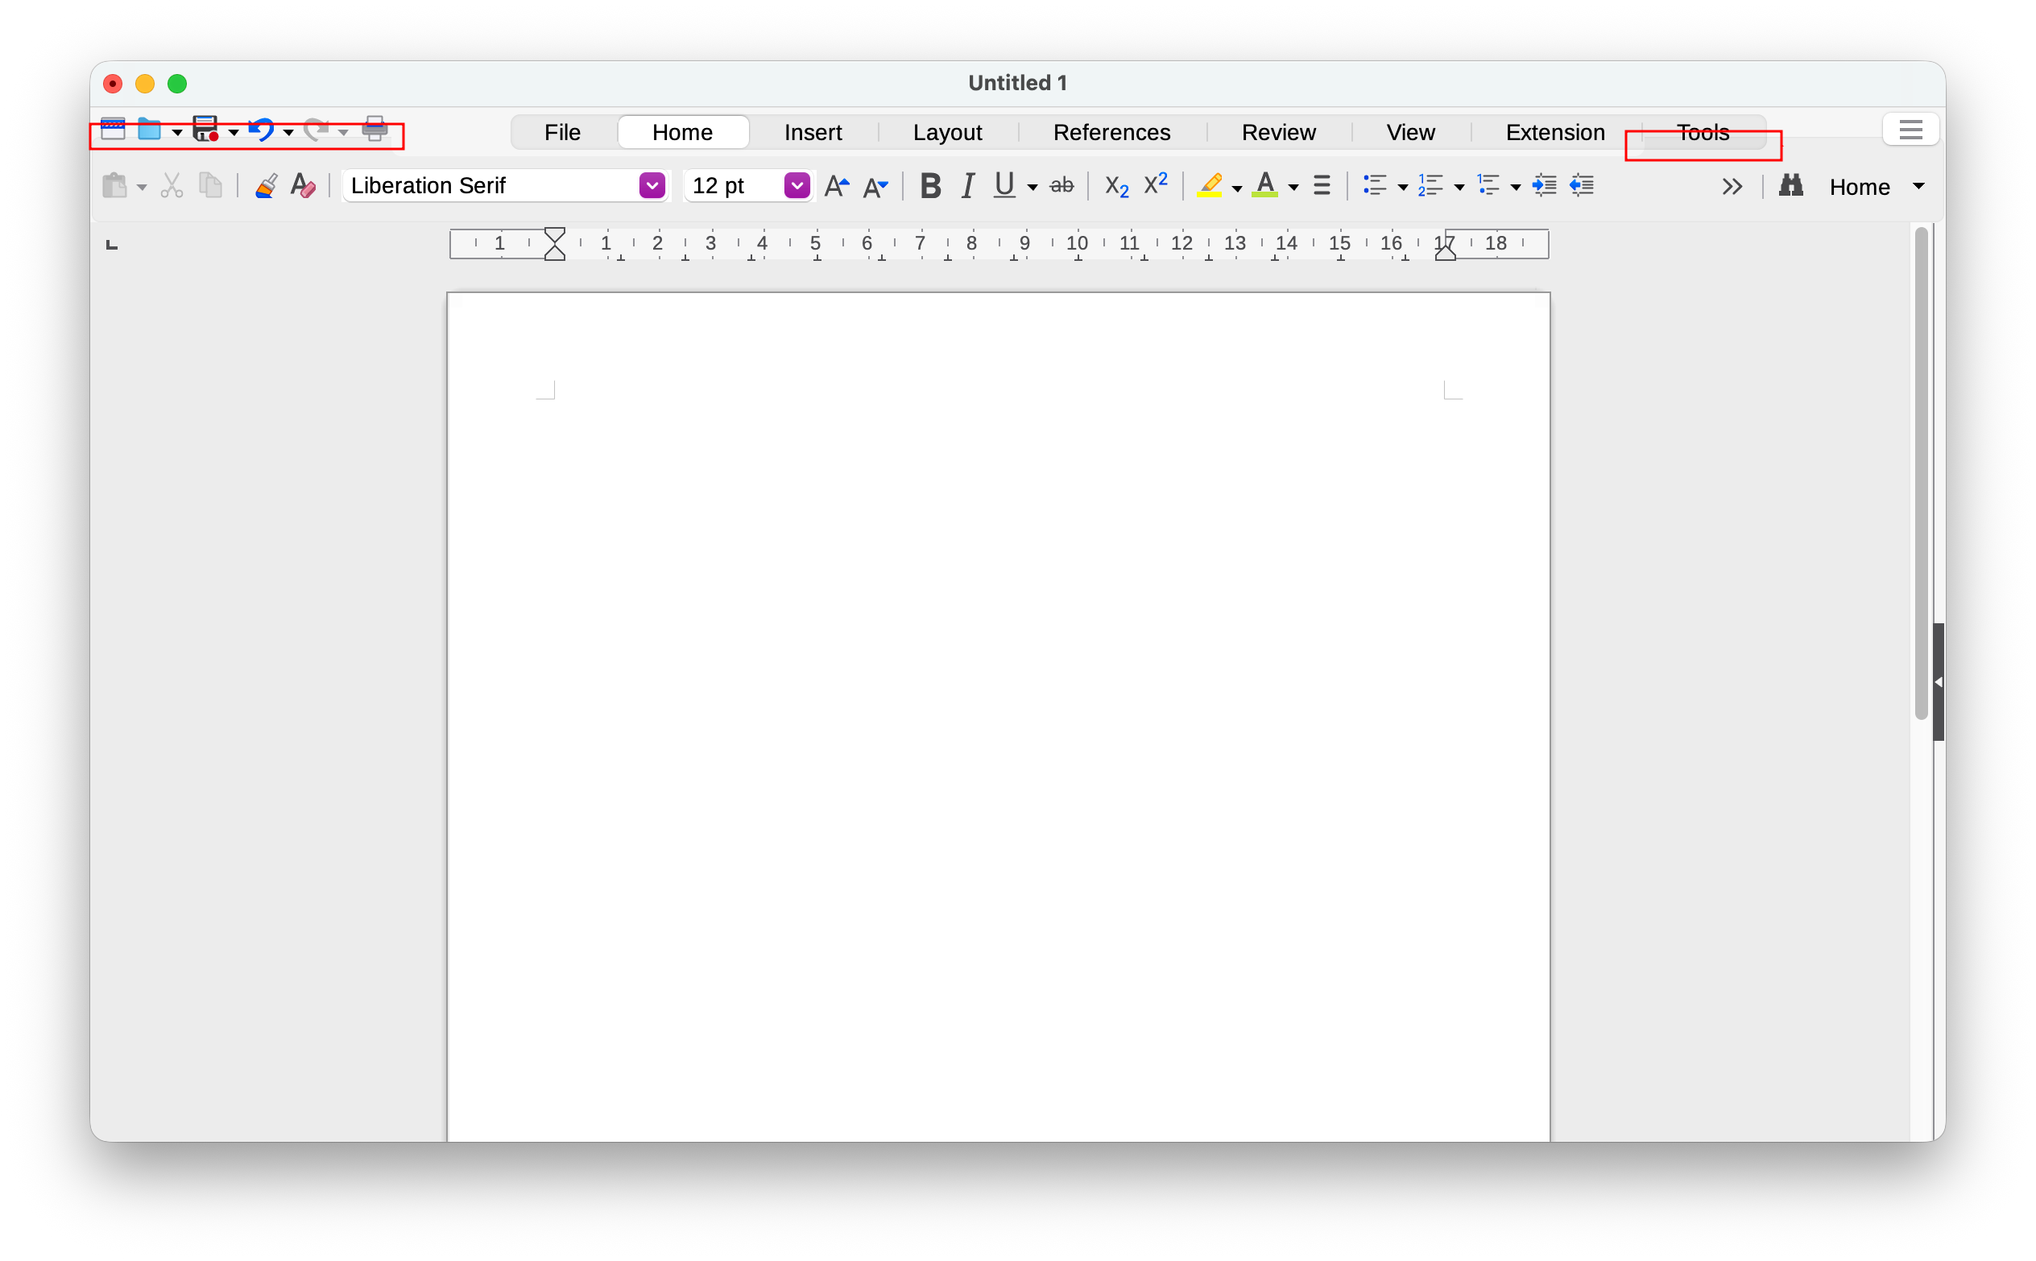2036x1261 pixels.
Task: Click the Clear Direct Formatting icon
Action: (303, 185)
